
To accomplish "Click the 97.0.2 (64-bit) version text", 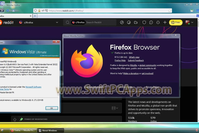I will coord(121,57).
